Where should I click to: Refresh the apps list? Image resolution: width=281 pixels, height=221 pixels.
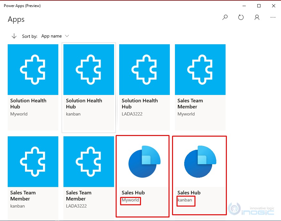(x=241, y=17)
